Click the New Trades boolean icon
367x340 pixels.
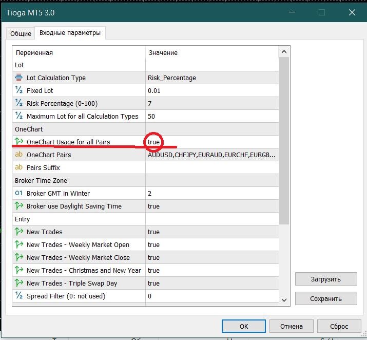tap(18, 231)
